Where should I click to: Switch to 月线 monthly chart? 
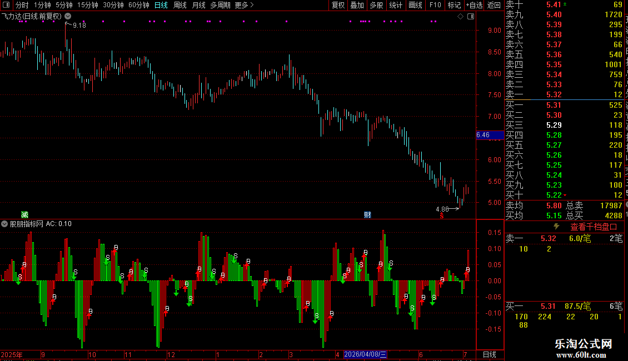tap(198, 5)
